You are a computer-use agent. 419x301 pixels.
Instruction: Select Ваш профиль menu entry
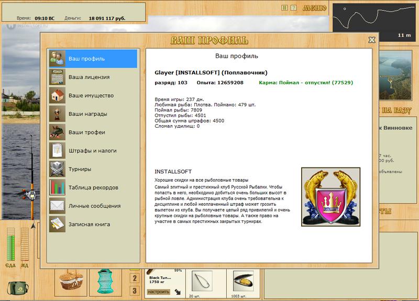coord(93,59)
